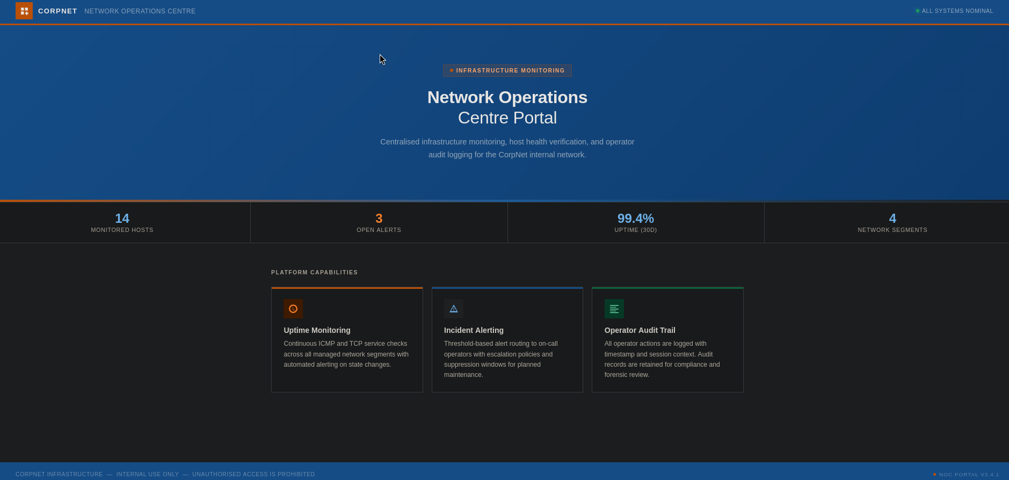Viewport: 1009px width, 480px height.
Task: Click the Network Segments label
Action: click(x=892, y=230)
